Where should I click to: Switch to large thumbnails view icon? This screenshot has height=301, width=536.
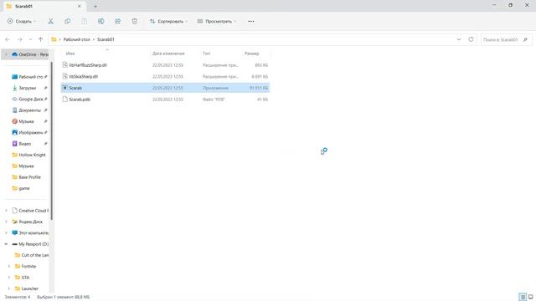[530, 297]
